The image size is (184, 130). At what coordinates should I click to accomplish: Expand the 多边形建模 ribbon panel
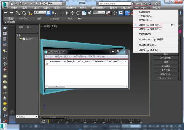pyautogui.click(x=10, y=22)
